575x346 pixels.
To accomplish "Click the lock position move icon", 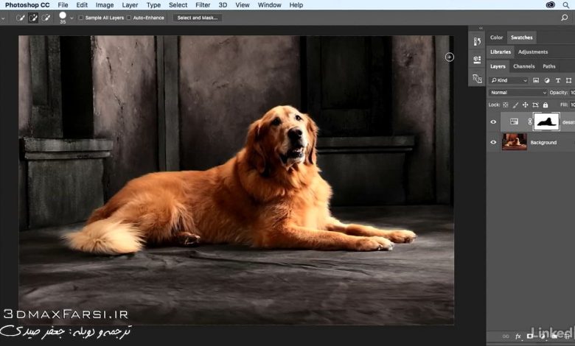I will pyautogui.click(x=526, y=105).
